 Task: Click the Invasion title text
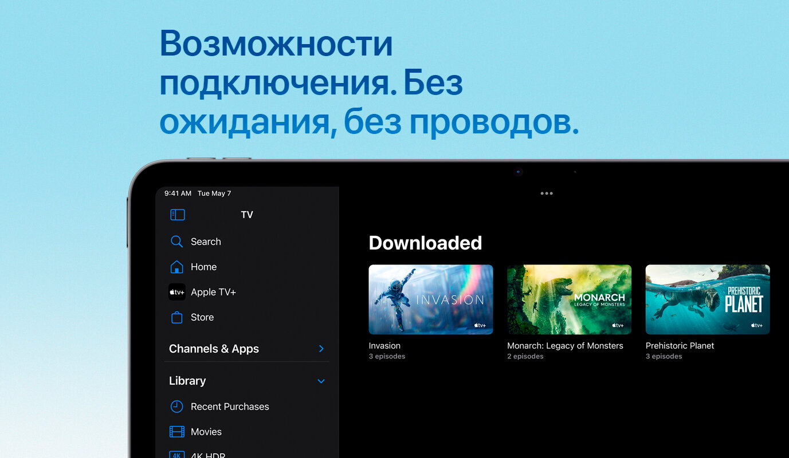tap(384, 346)
